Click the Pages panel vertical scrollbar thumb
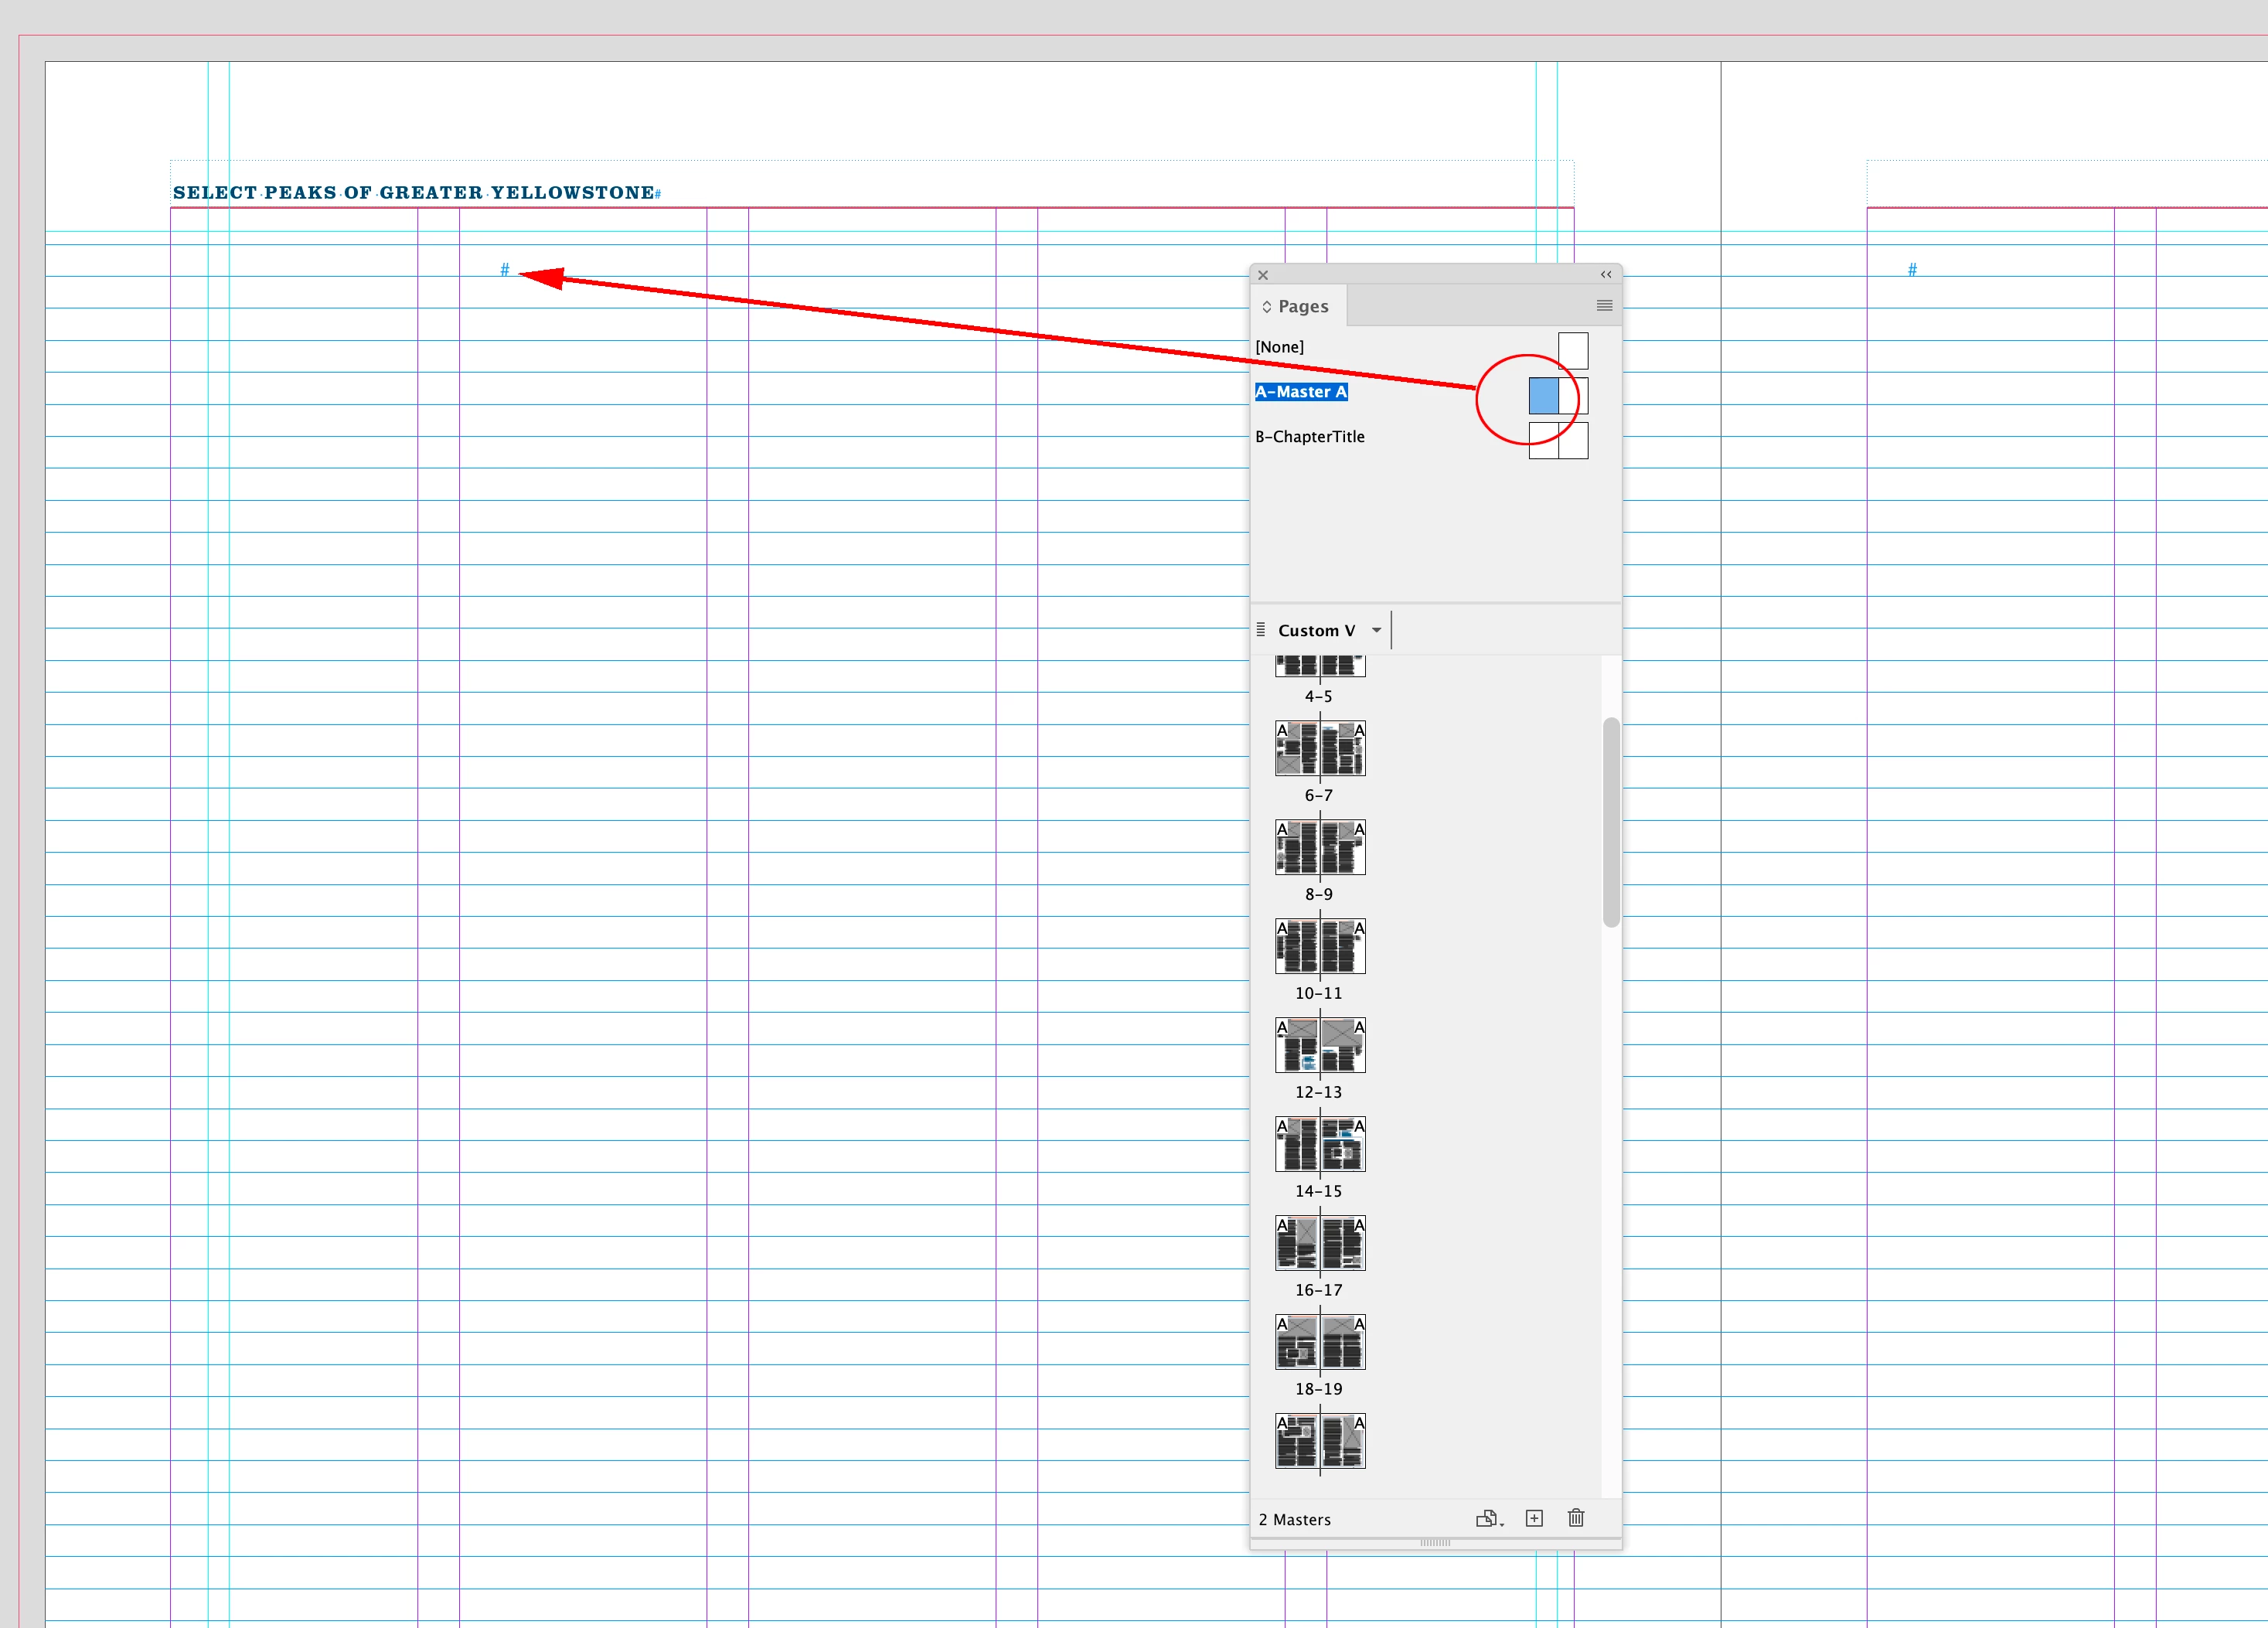 (x=1610, y=822)
